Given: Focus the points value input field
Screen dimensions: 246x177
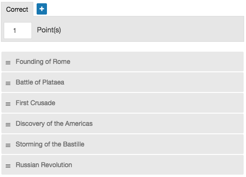Looking at the screenshot, I should point(18,31).
